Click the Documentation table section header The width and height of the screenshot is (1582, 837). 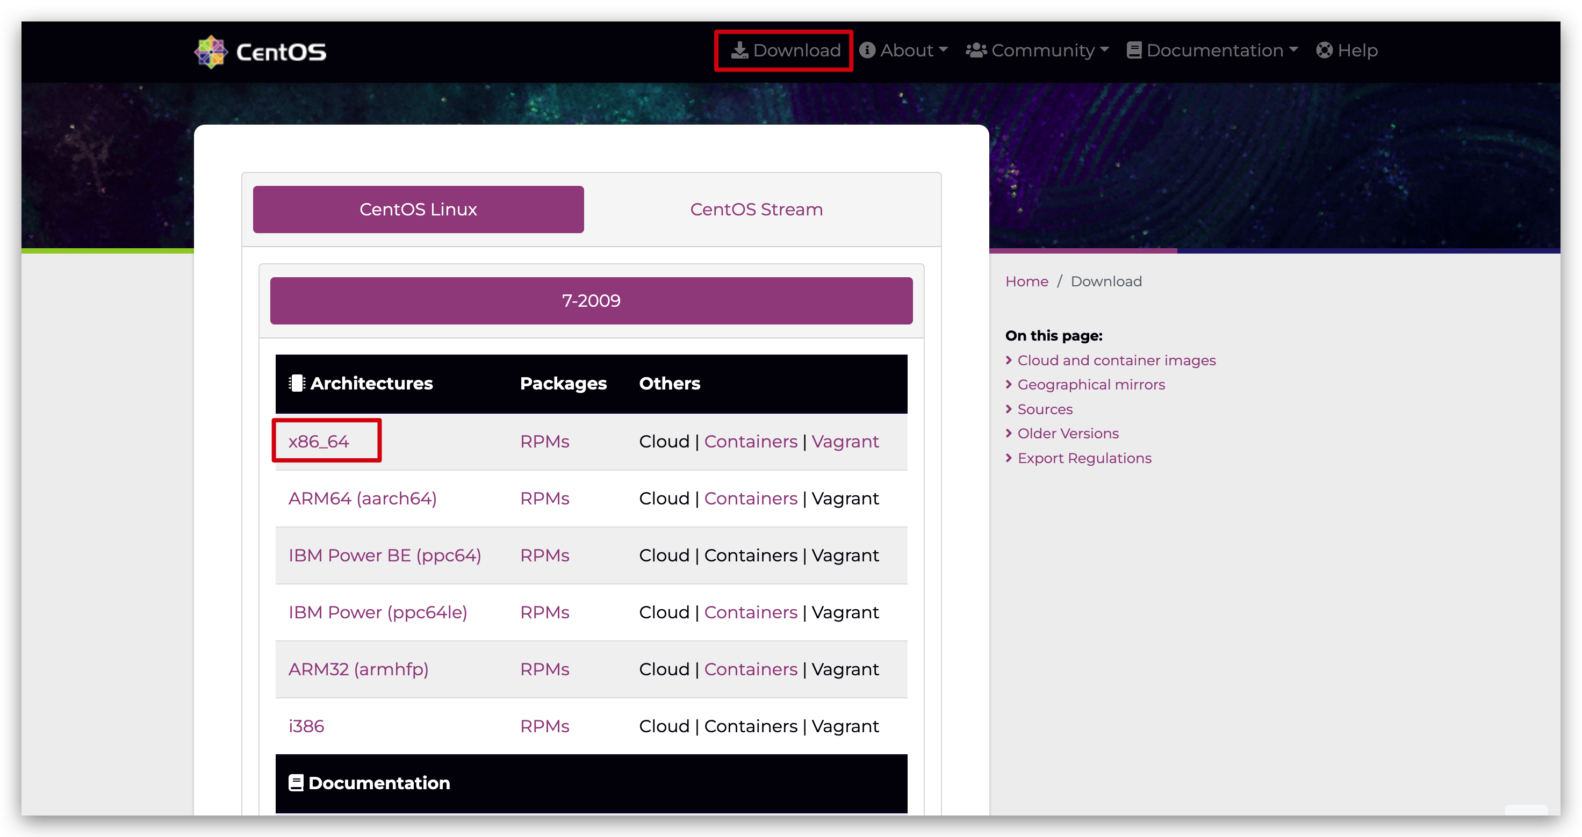pyautogui.click(x=379, y=783)
